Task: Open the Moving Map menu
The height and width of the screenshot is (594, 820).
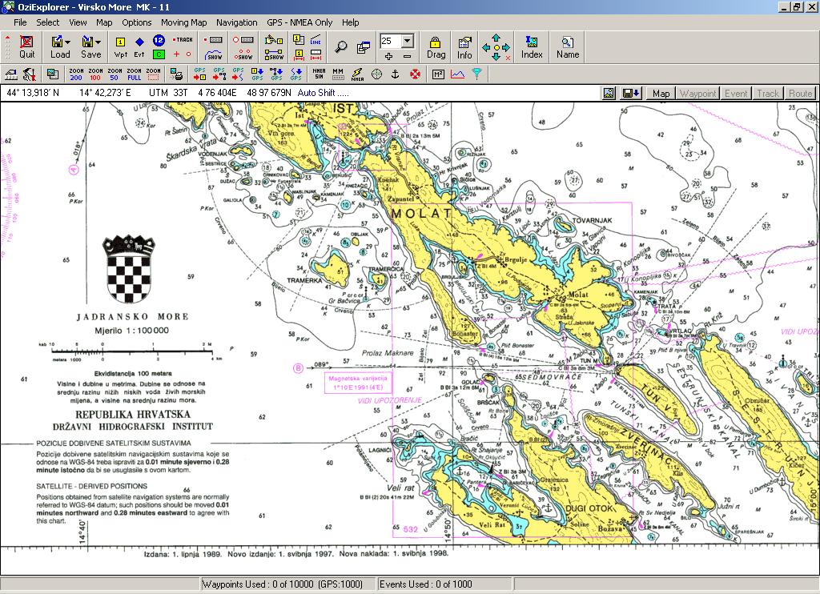Action: click(x=183, y=22)
